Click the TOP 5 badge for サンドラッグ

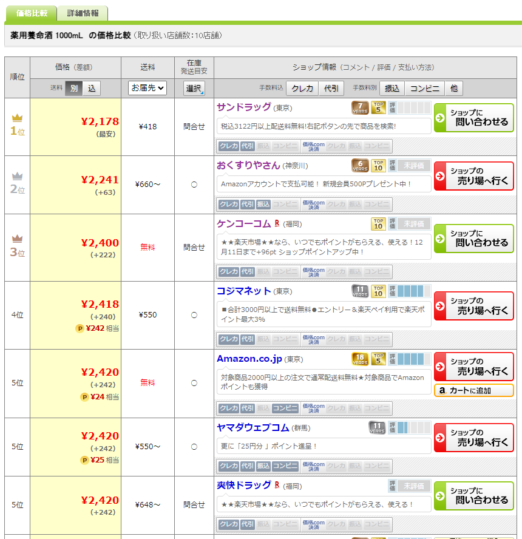378,107
